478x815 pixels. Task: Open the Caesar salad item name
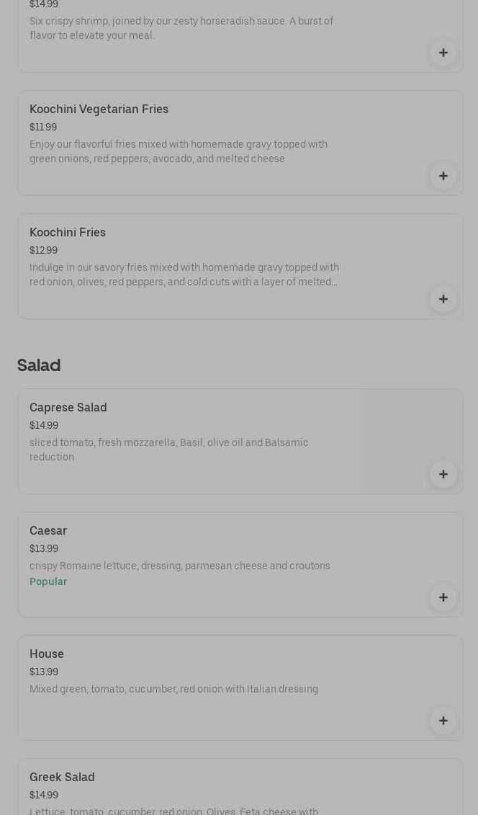coord(48,531)
